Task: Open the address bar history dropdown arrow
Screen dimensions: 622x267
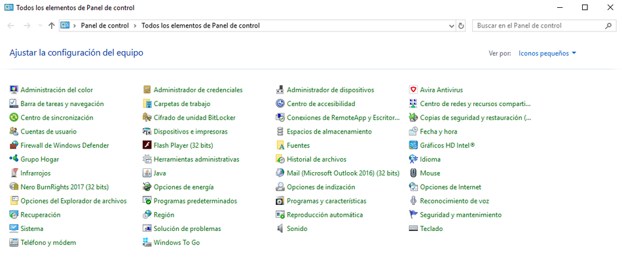Action: coord(451,26)
